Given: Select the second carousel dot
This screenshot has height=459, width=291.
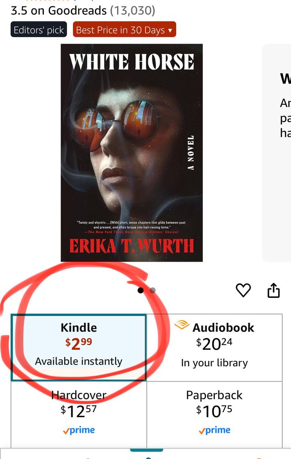Looking at the screenshot, I should pos(152,290).
